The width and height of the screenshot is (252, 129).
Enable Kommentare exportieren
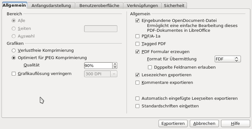[x=137, y=83]
